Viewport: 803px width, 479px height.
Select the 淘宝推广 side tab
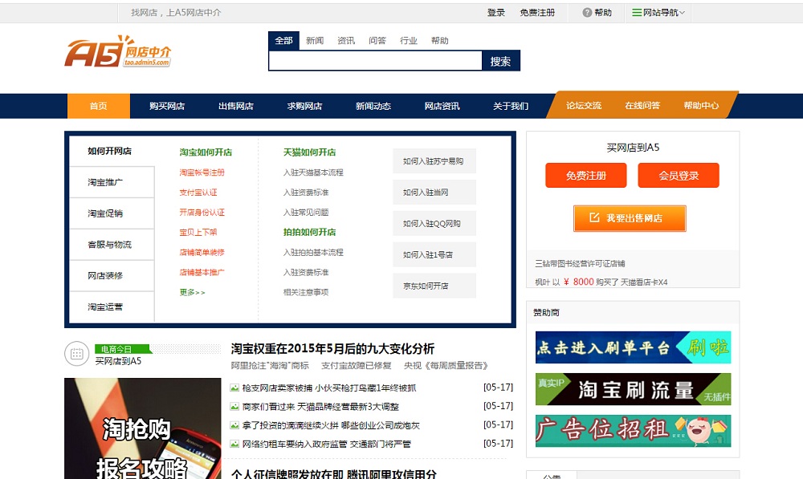tap(112, 182)
